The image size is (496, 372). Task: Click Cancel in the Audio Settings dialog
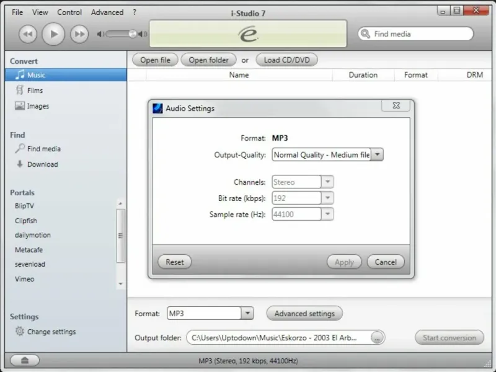pyautogui.click(x=386, y=262)
